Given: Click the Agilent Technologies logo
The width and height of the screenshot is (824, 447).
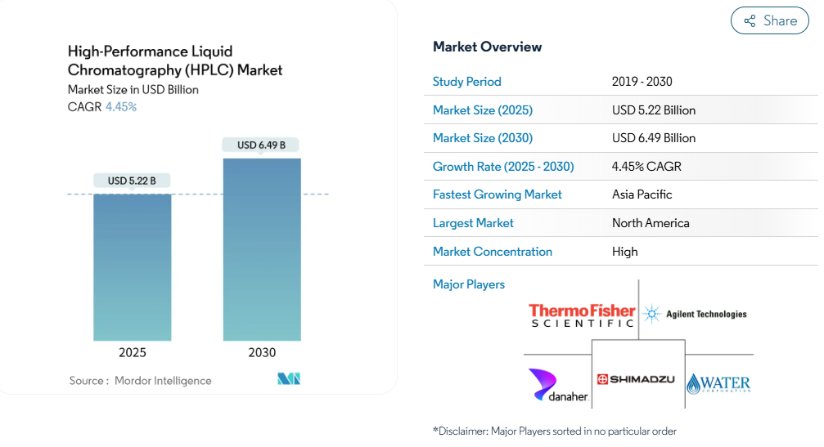Looking at the screenshot, I should [695, 314].
